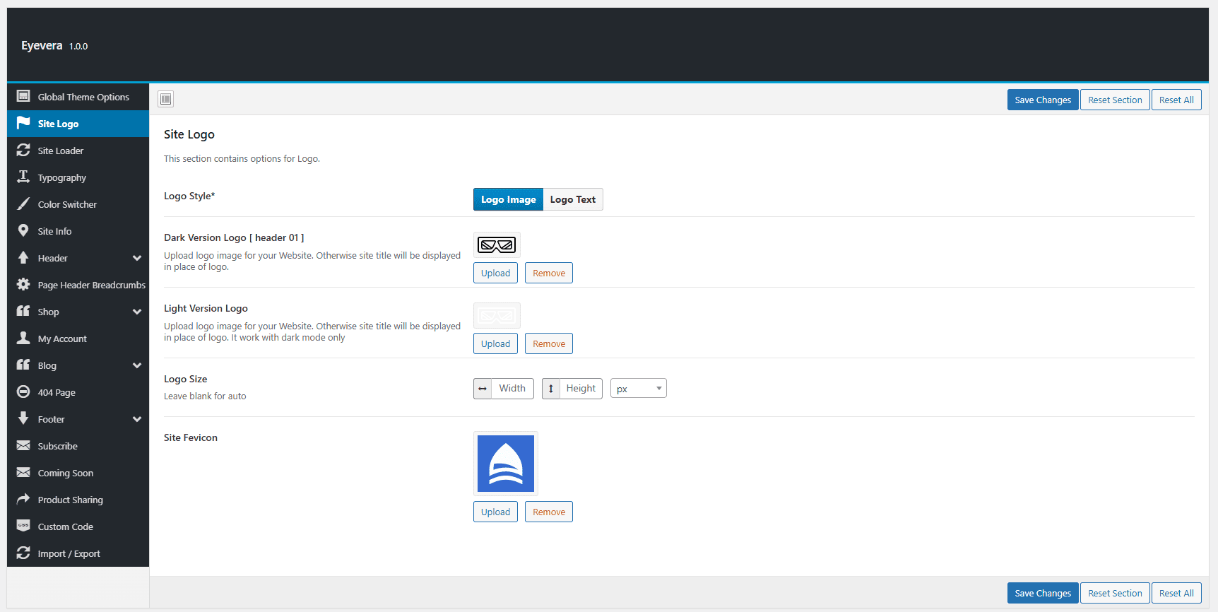Click the Site Logo flag icon
This screenshot has width=1218, height=612.
point(23,123)
